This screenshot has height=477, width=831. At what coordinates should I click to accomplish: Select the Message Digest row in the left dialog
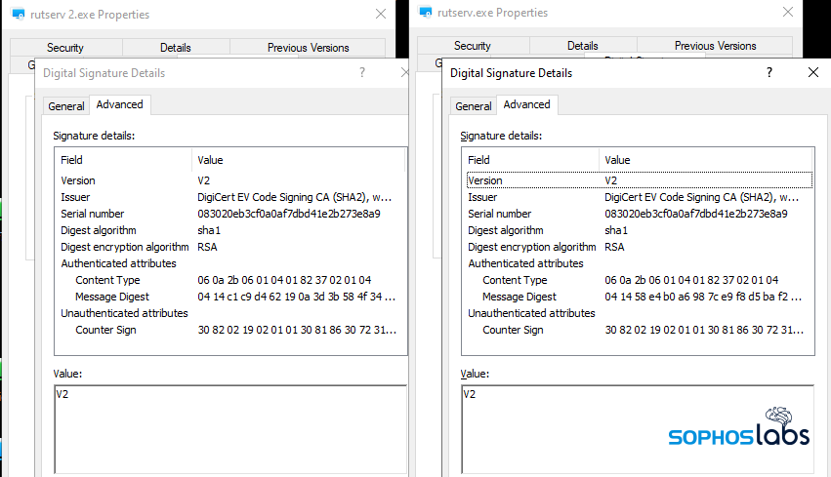[110, 297]
